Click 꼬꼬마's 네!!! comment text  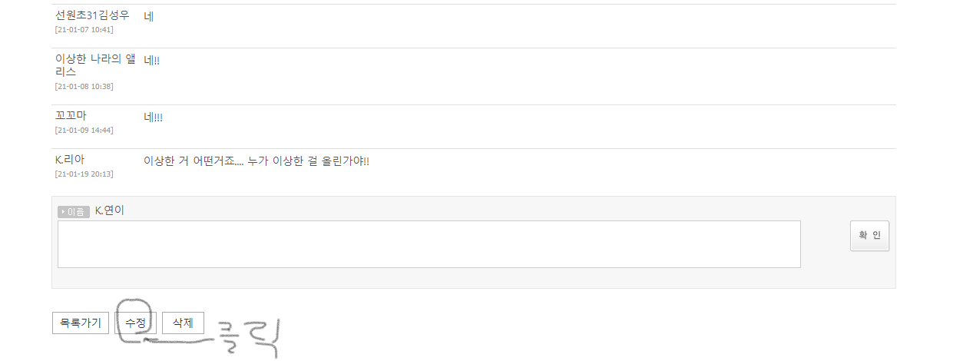pos(154,118)
